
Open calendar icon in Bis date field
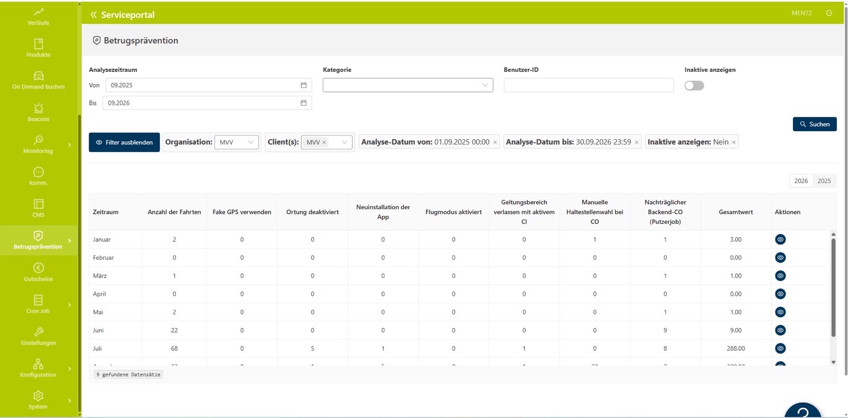click(304, 103)
